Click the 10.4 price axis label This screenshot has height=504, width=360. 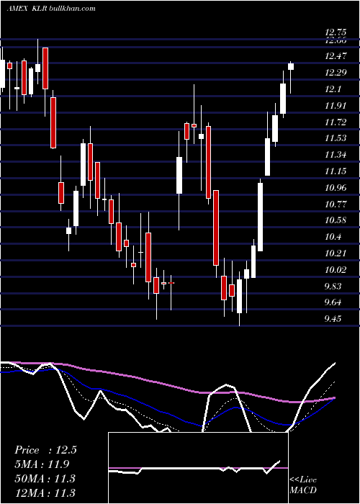[333, 237]
